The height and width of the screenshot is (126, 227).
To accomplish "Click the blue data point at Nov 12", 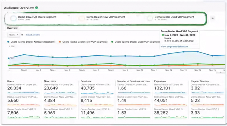I will (x=169, y=54).
